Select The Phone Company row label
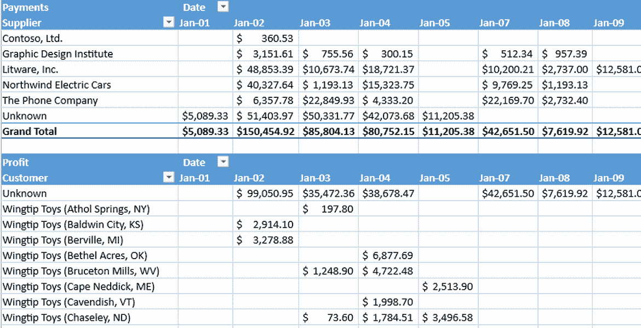This screenshot has width=641, height=328. pos(50,101)
